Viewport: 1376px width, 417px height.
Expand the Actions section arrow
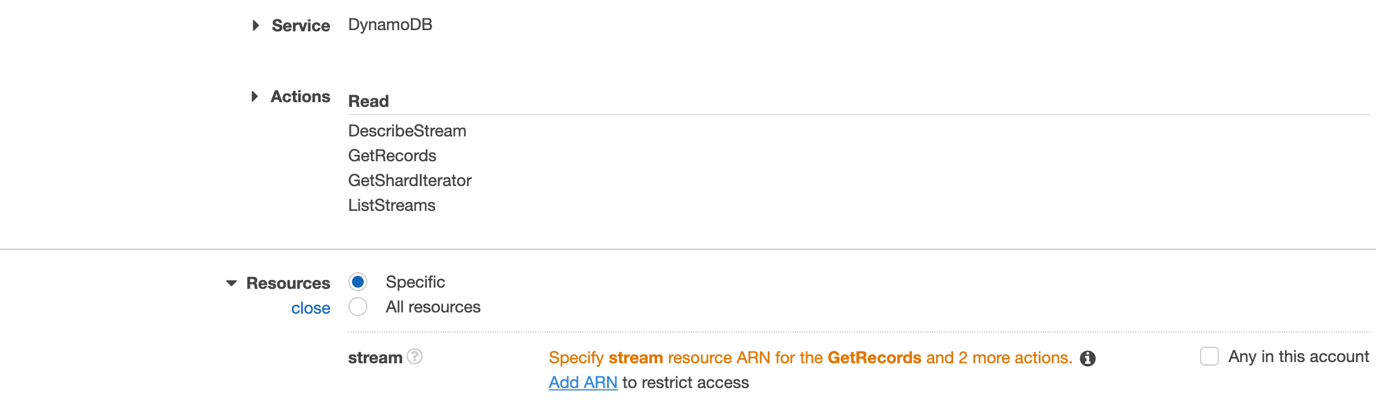click(255, 96)
